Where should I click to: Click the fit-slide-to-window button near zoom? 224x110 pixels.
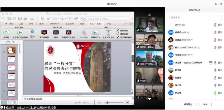(128, 102)
